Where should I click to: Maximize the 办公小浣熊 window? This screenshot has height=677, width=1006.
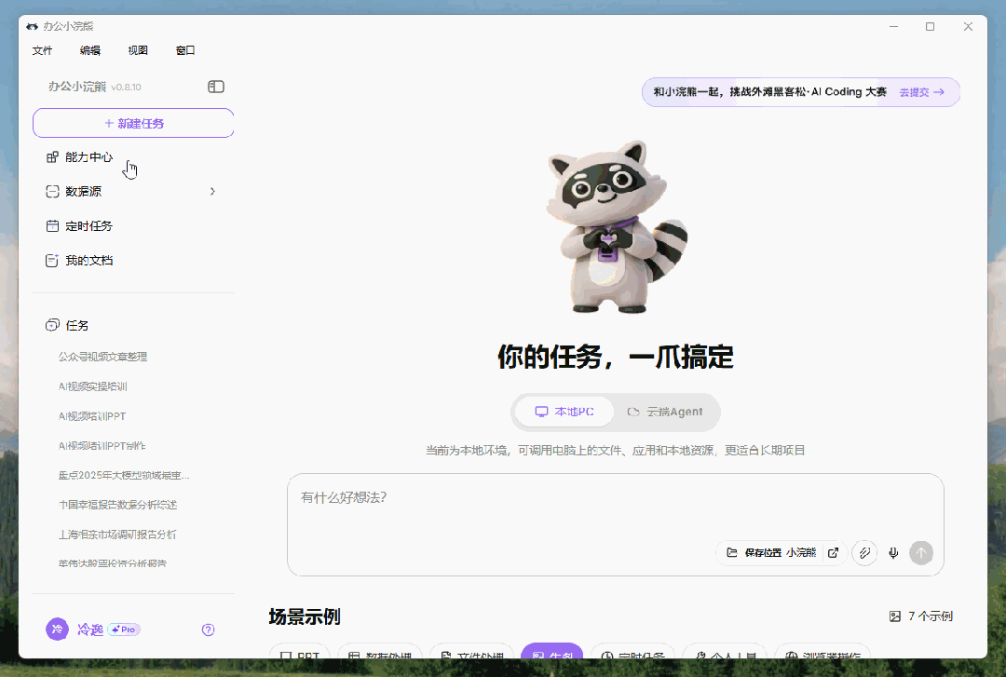[930, 26]
